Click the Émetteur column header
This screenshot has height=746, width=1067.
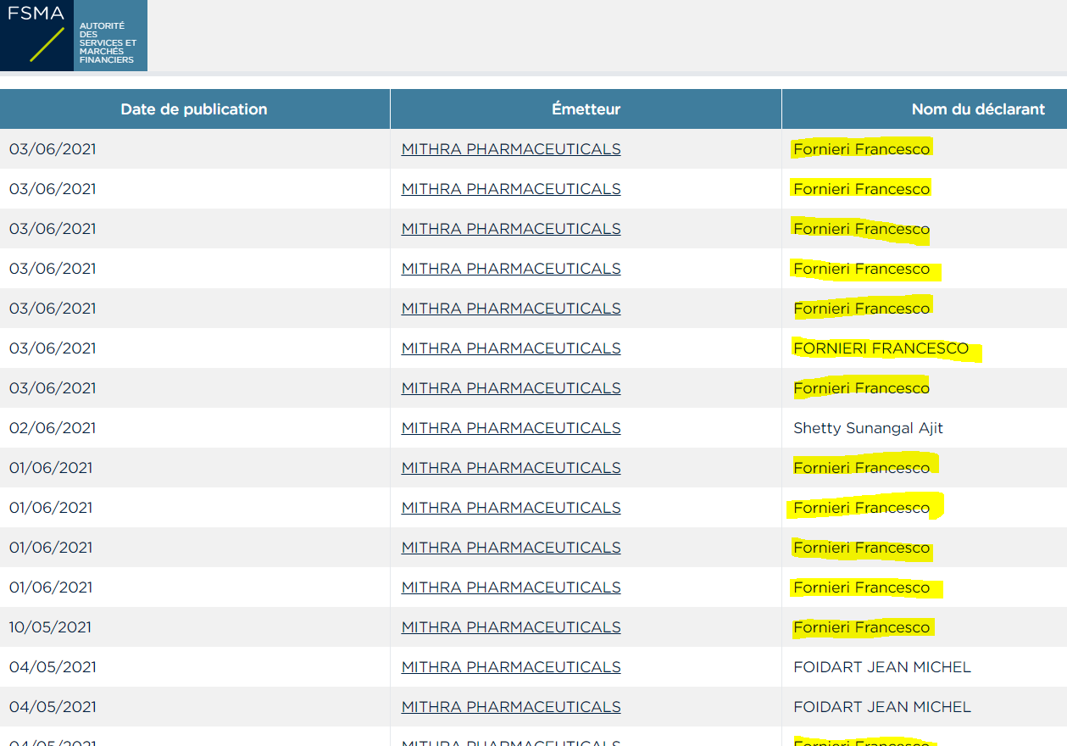coord(586,109)
